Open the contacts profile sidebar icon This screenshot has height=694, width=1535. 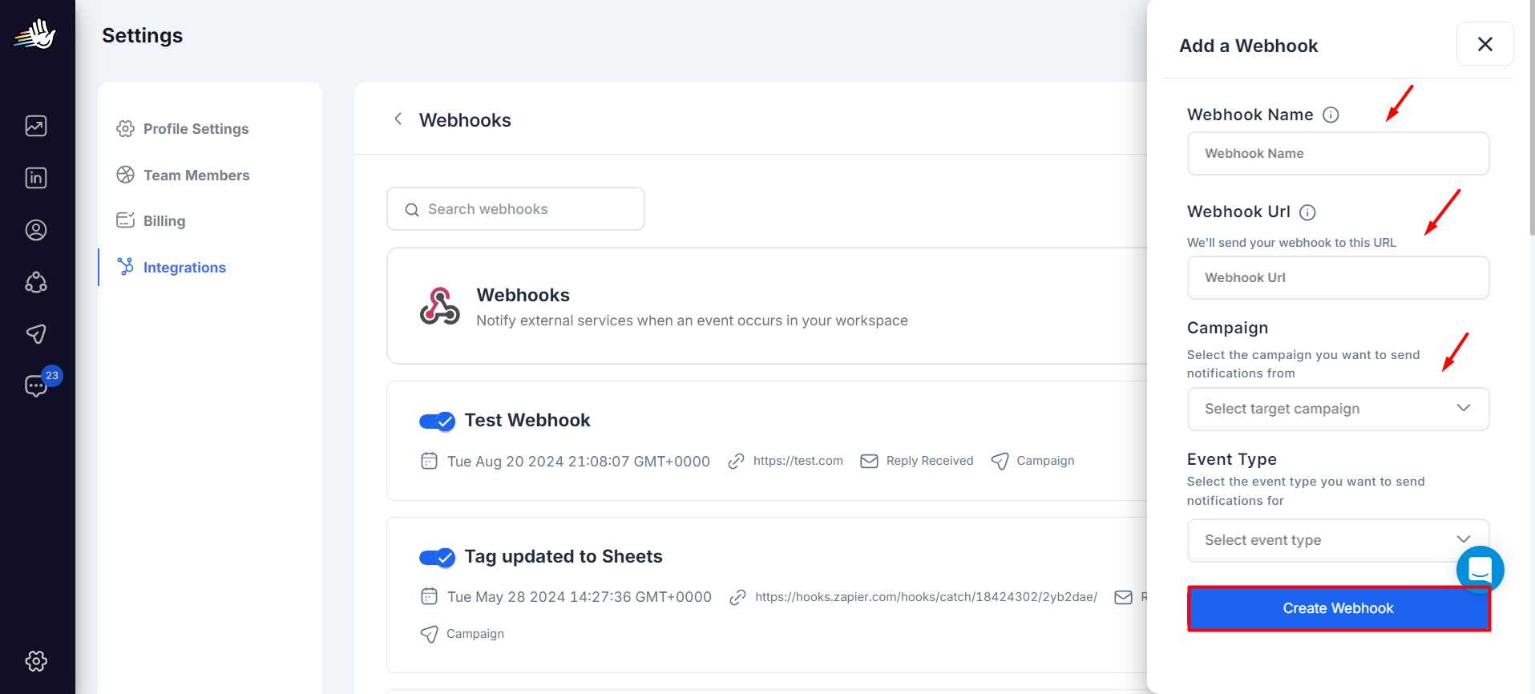pyautogui.click(x=36, y=230)
